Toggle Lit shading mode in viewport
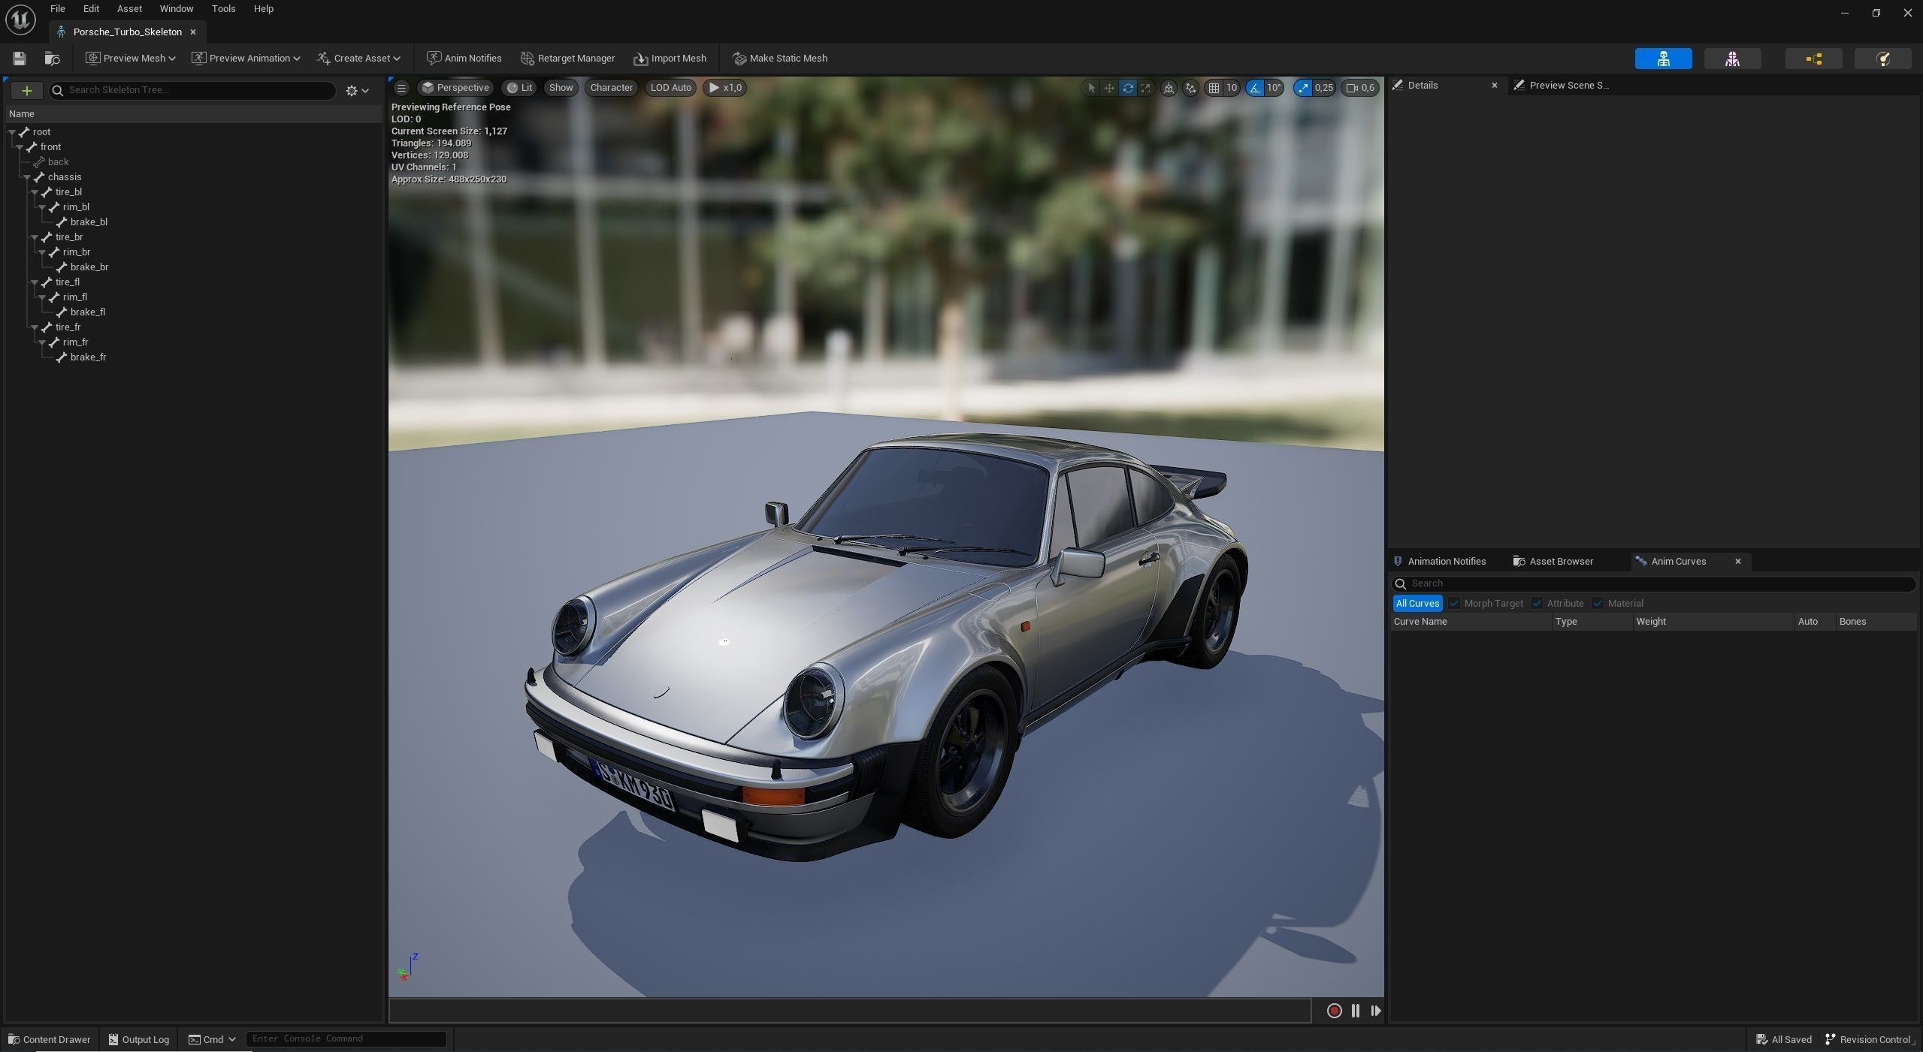The width and height of the screenshot is (1923, 1052). (x=519, y=88)
